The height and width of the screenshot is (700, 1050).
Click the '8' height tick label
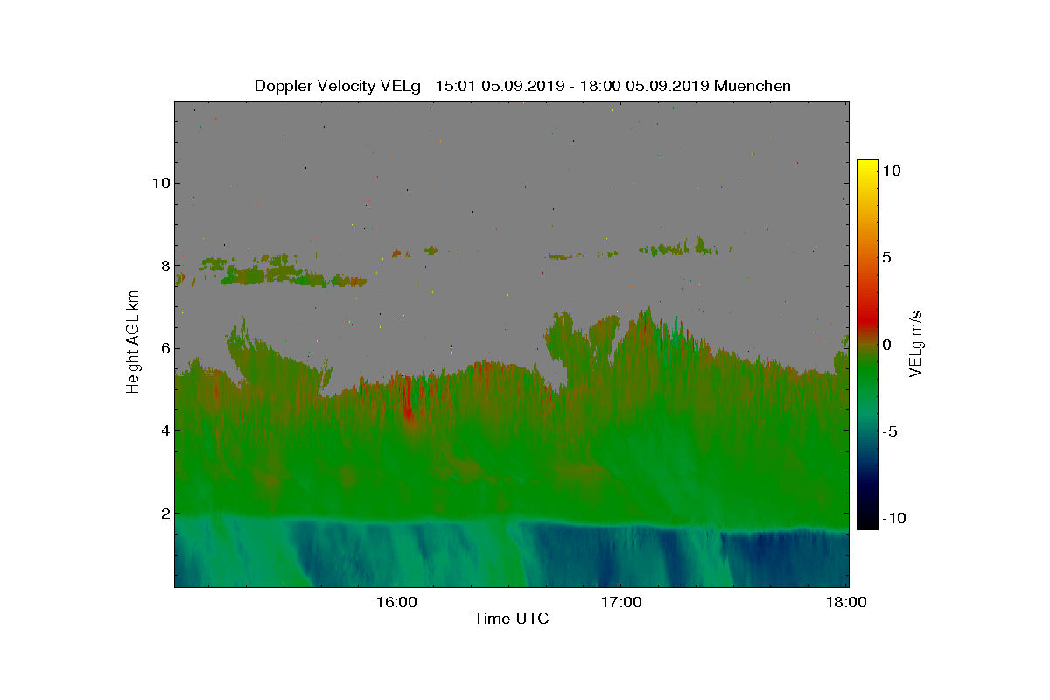point(164,266)
